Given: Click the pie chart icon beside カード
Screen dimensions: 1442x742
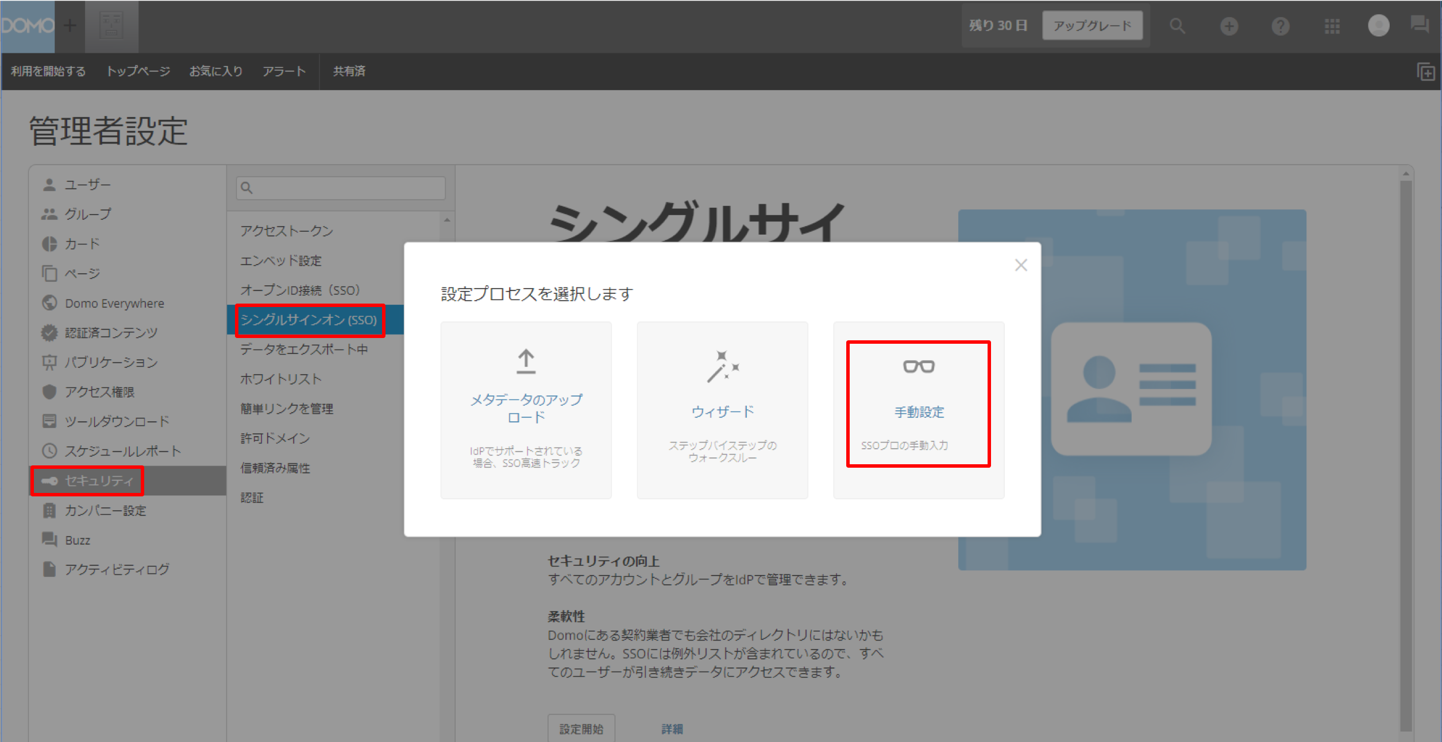Looking at the screenshot, I should [49, 244].
